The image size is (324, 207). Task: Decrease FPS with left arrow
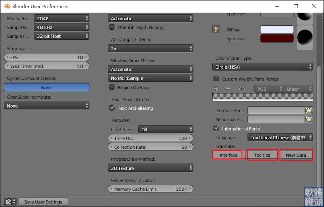(x=7, y=57)
